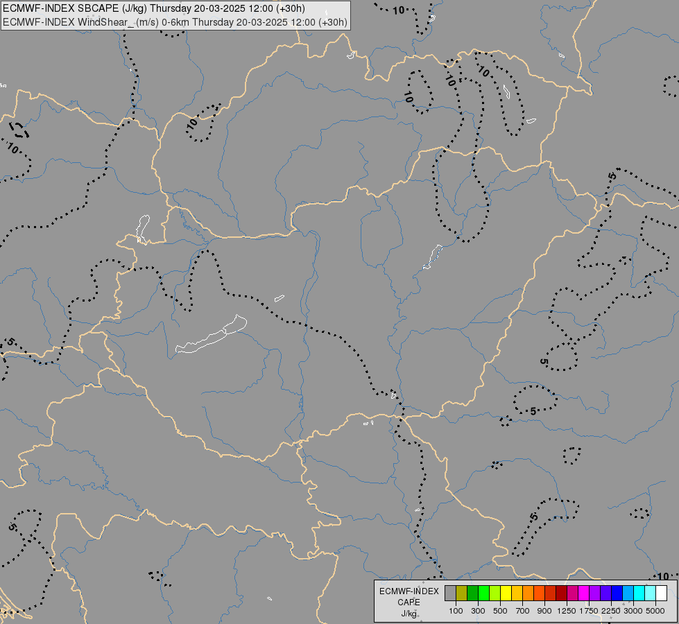This screenshot has width=679, height=624.
Task: Pick the pale cyan swatch left of 5000 tick
Action: coord(651,593)
